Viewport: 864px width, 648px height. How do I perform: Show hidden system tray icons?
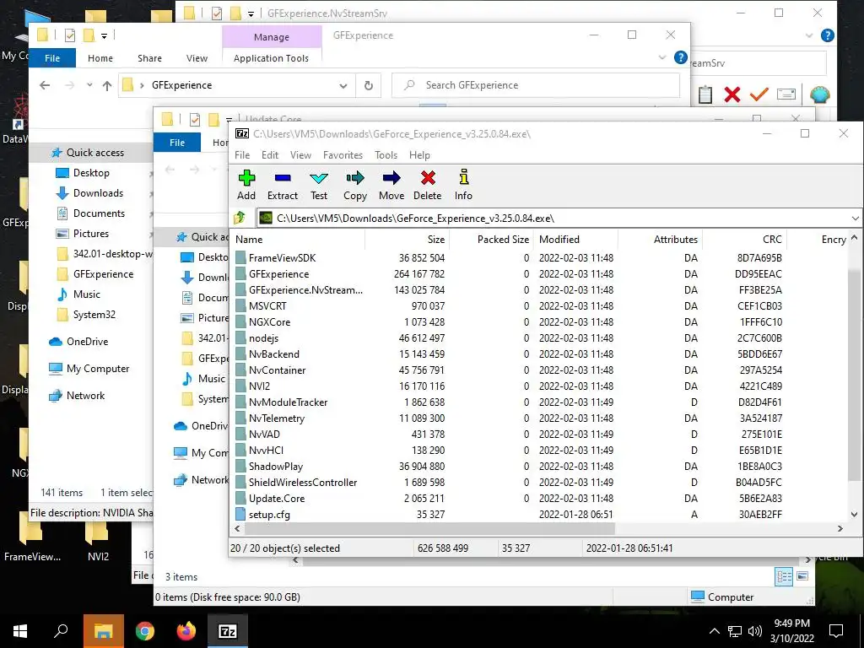click(714, 631)
